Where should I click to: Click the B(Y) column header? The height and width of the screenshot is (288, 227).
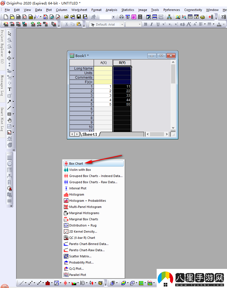(122, 63)
